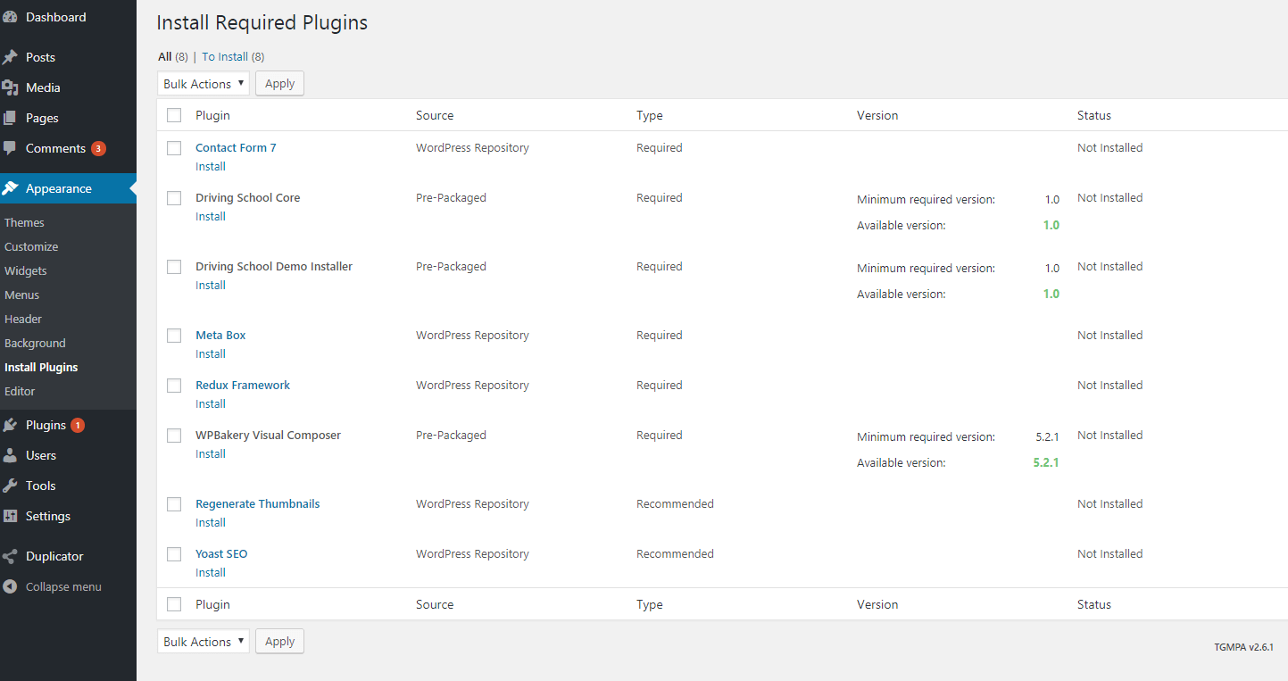The image size is (1288, 681).
Task: Click Not Installed status for Meta Box
Action: click(x=1109, y=336)
